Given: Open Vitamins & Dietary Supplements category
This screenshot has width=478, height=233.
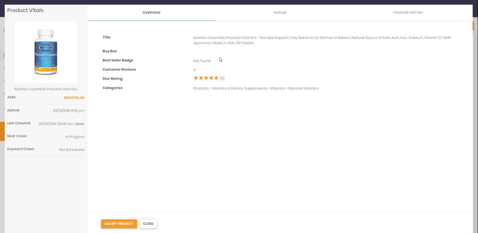Looking at the screenshot, I should 239,88.
